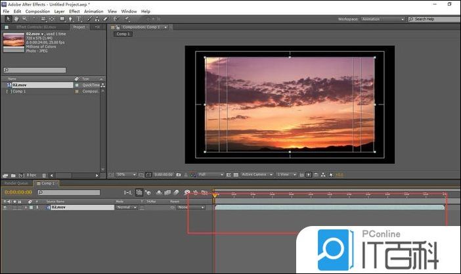The width and height of the screenshot is (461, 274).
Task: Open the Composition menu
Action: click(x=37, y=11)
